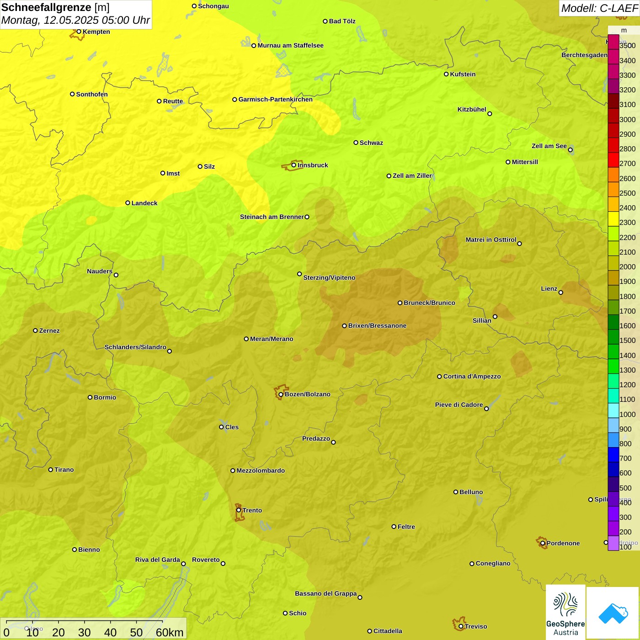The height and width of the screenshot is (640, 640).
Task: Click the Schongau label
Action: click(213, 6)
